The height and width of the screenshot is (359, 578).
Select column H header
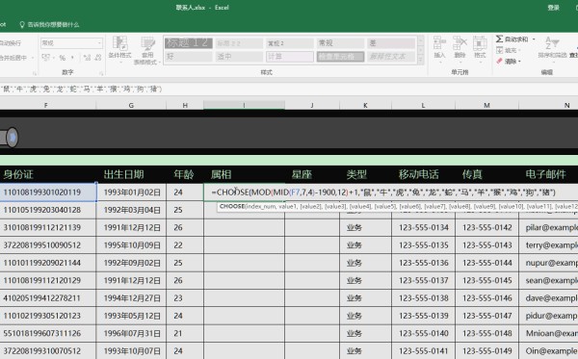(x=185, y=105)
